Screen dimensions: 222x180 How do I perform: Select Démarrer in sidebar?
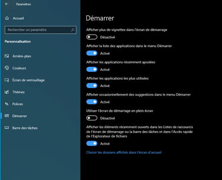(20, 116)
